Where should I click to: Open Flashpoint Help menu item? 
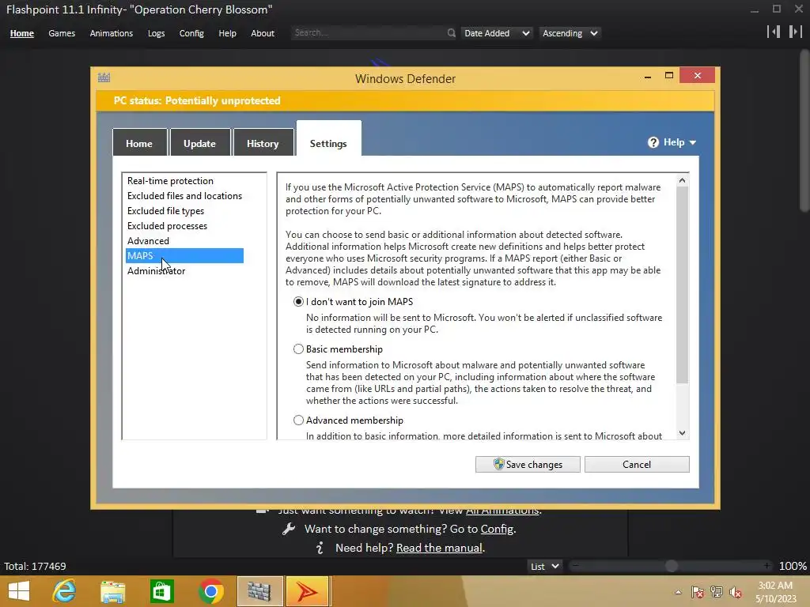point(227,33)
